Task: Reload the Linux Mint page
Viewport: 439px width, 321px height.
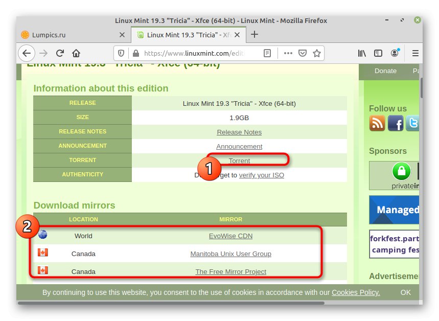Action: coord(60,53)
